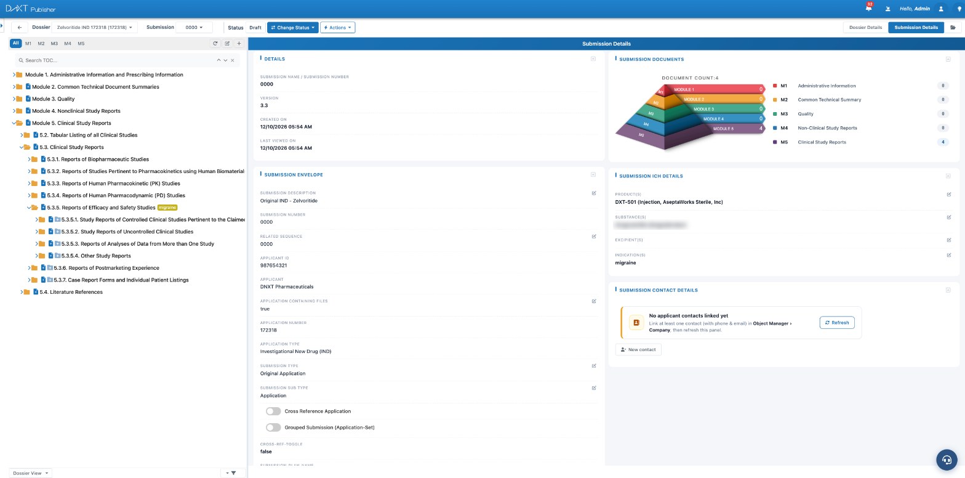965x478 pixels.
Task: Open the Dossier selection dropdown
Action: click(94, 27)
